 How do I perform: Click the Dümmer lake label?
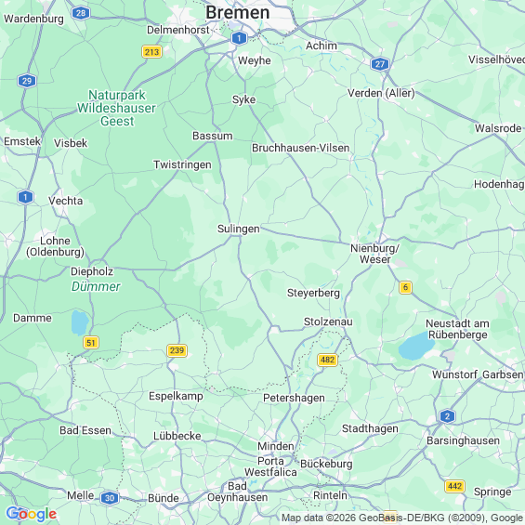coord(96,286)
